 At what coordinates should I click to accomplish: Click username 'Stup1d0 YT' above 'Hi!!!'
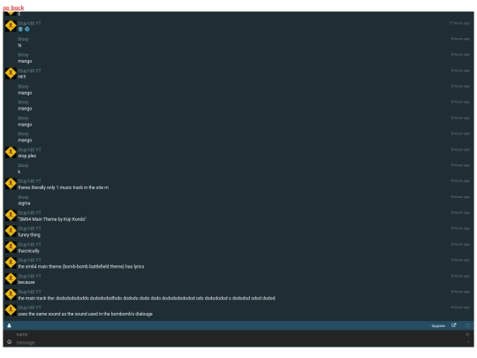(29, 71)
